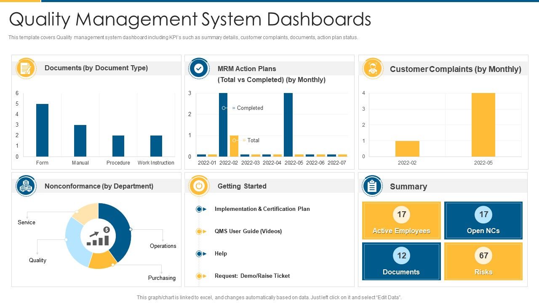Open the Implementation & Certification Plan link

[x=262, y=209]
